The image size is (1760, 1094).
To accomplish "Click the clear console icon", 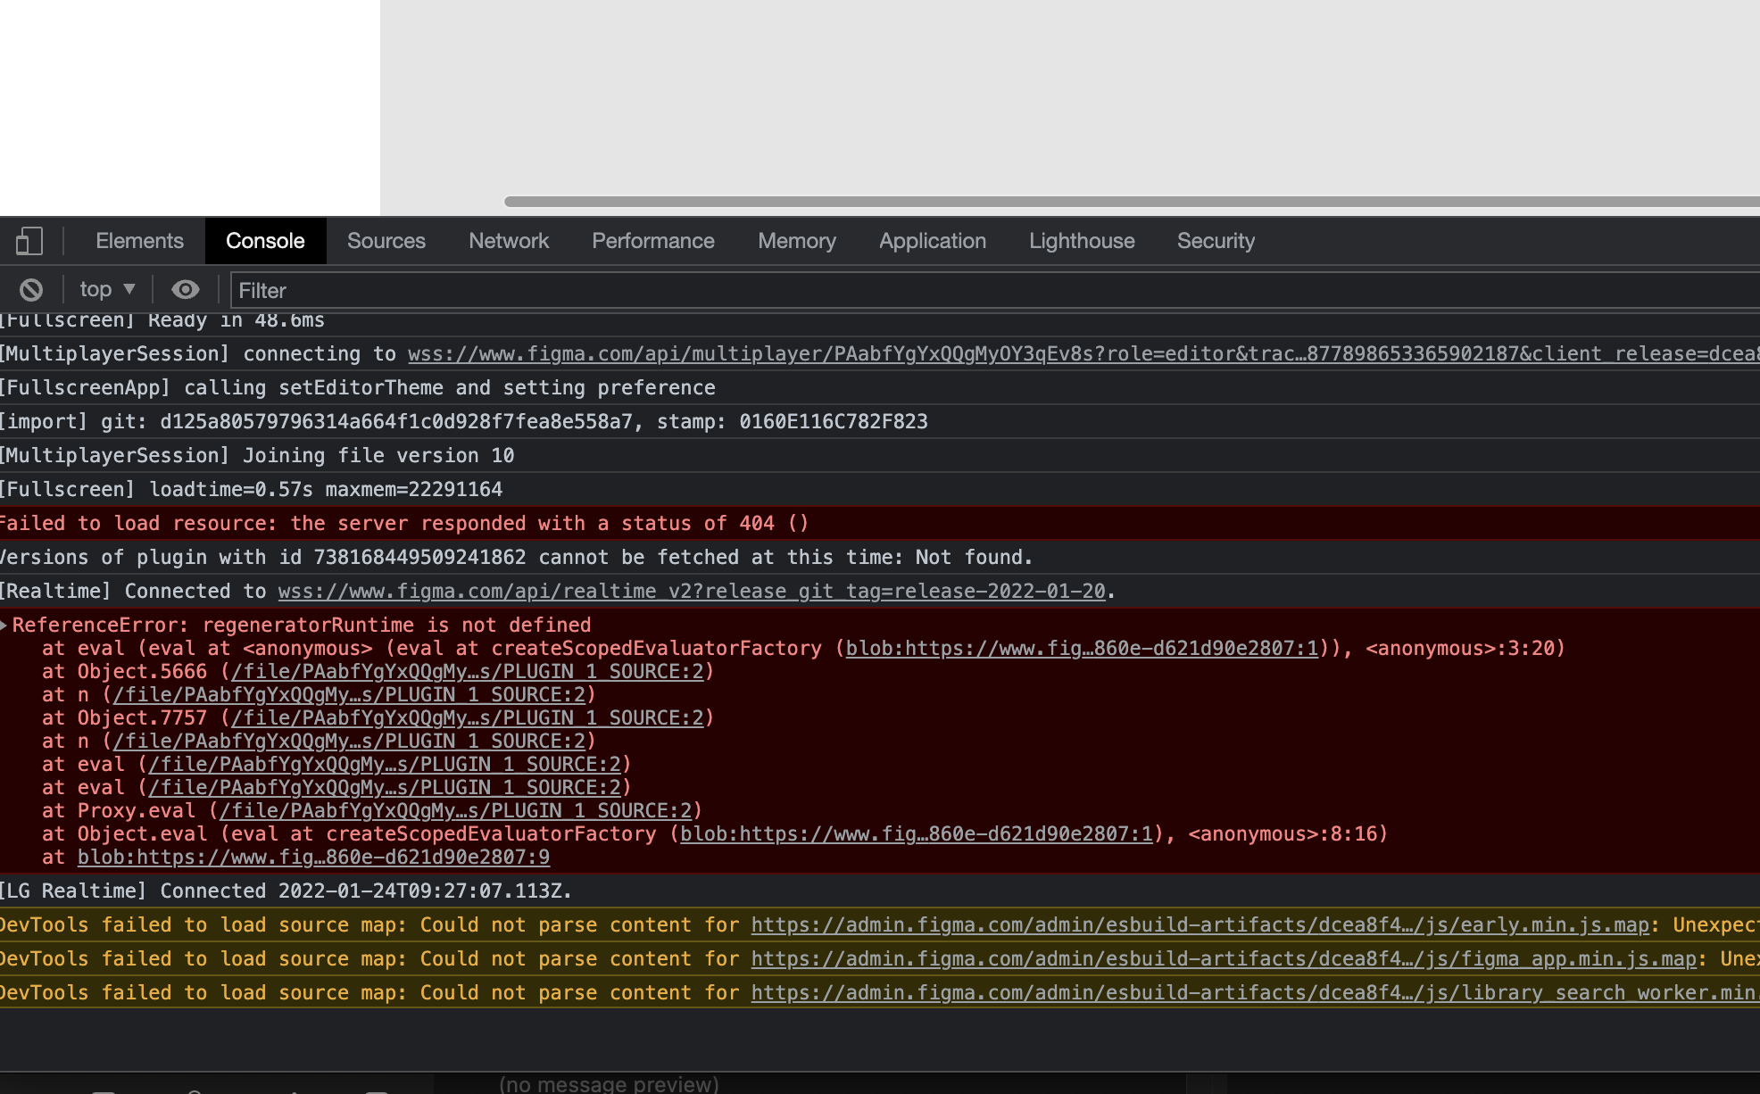I will (x=31, y=290).
